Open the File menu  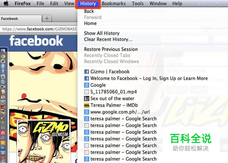tap(40, 3)
